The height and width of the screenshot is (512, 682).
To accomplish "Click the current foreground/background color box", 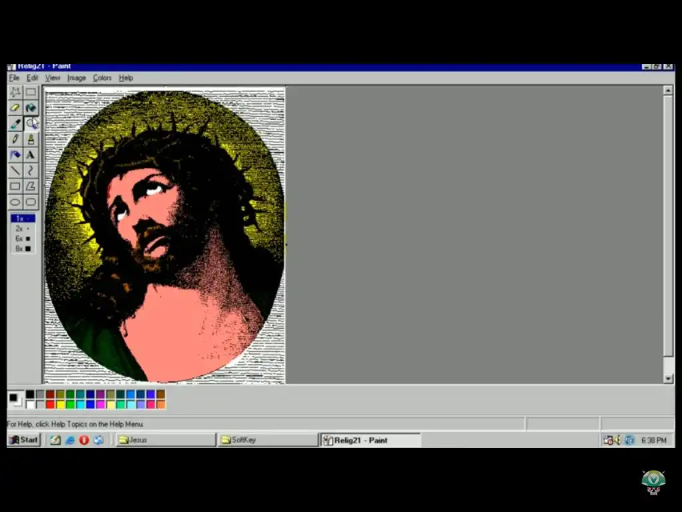I will 15,400.
